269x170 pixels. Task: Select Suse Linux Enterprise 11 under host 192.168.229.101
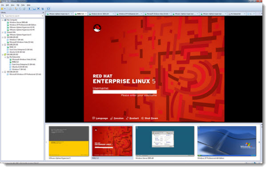click(21, 50)
